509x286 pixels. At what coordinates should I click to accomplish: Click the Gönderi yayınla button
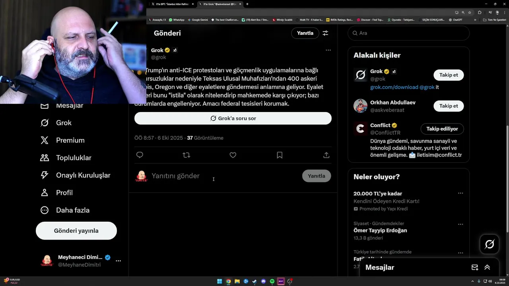(x=76, y=231)
